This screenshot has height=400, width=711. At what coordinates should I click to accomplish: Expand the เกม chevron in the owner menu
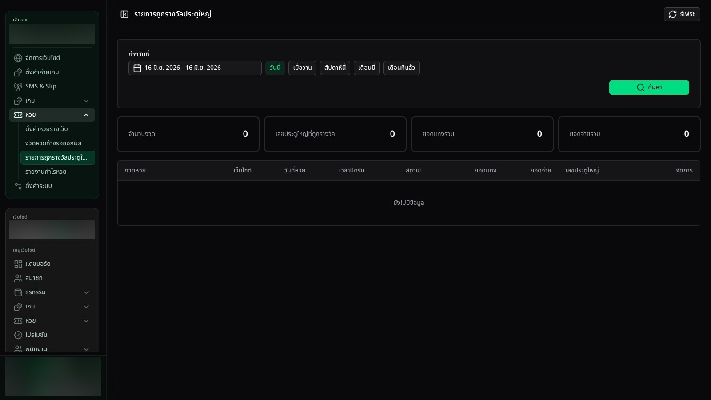point(86,101)
